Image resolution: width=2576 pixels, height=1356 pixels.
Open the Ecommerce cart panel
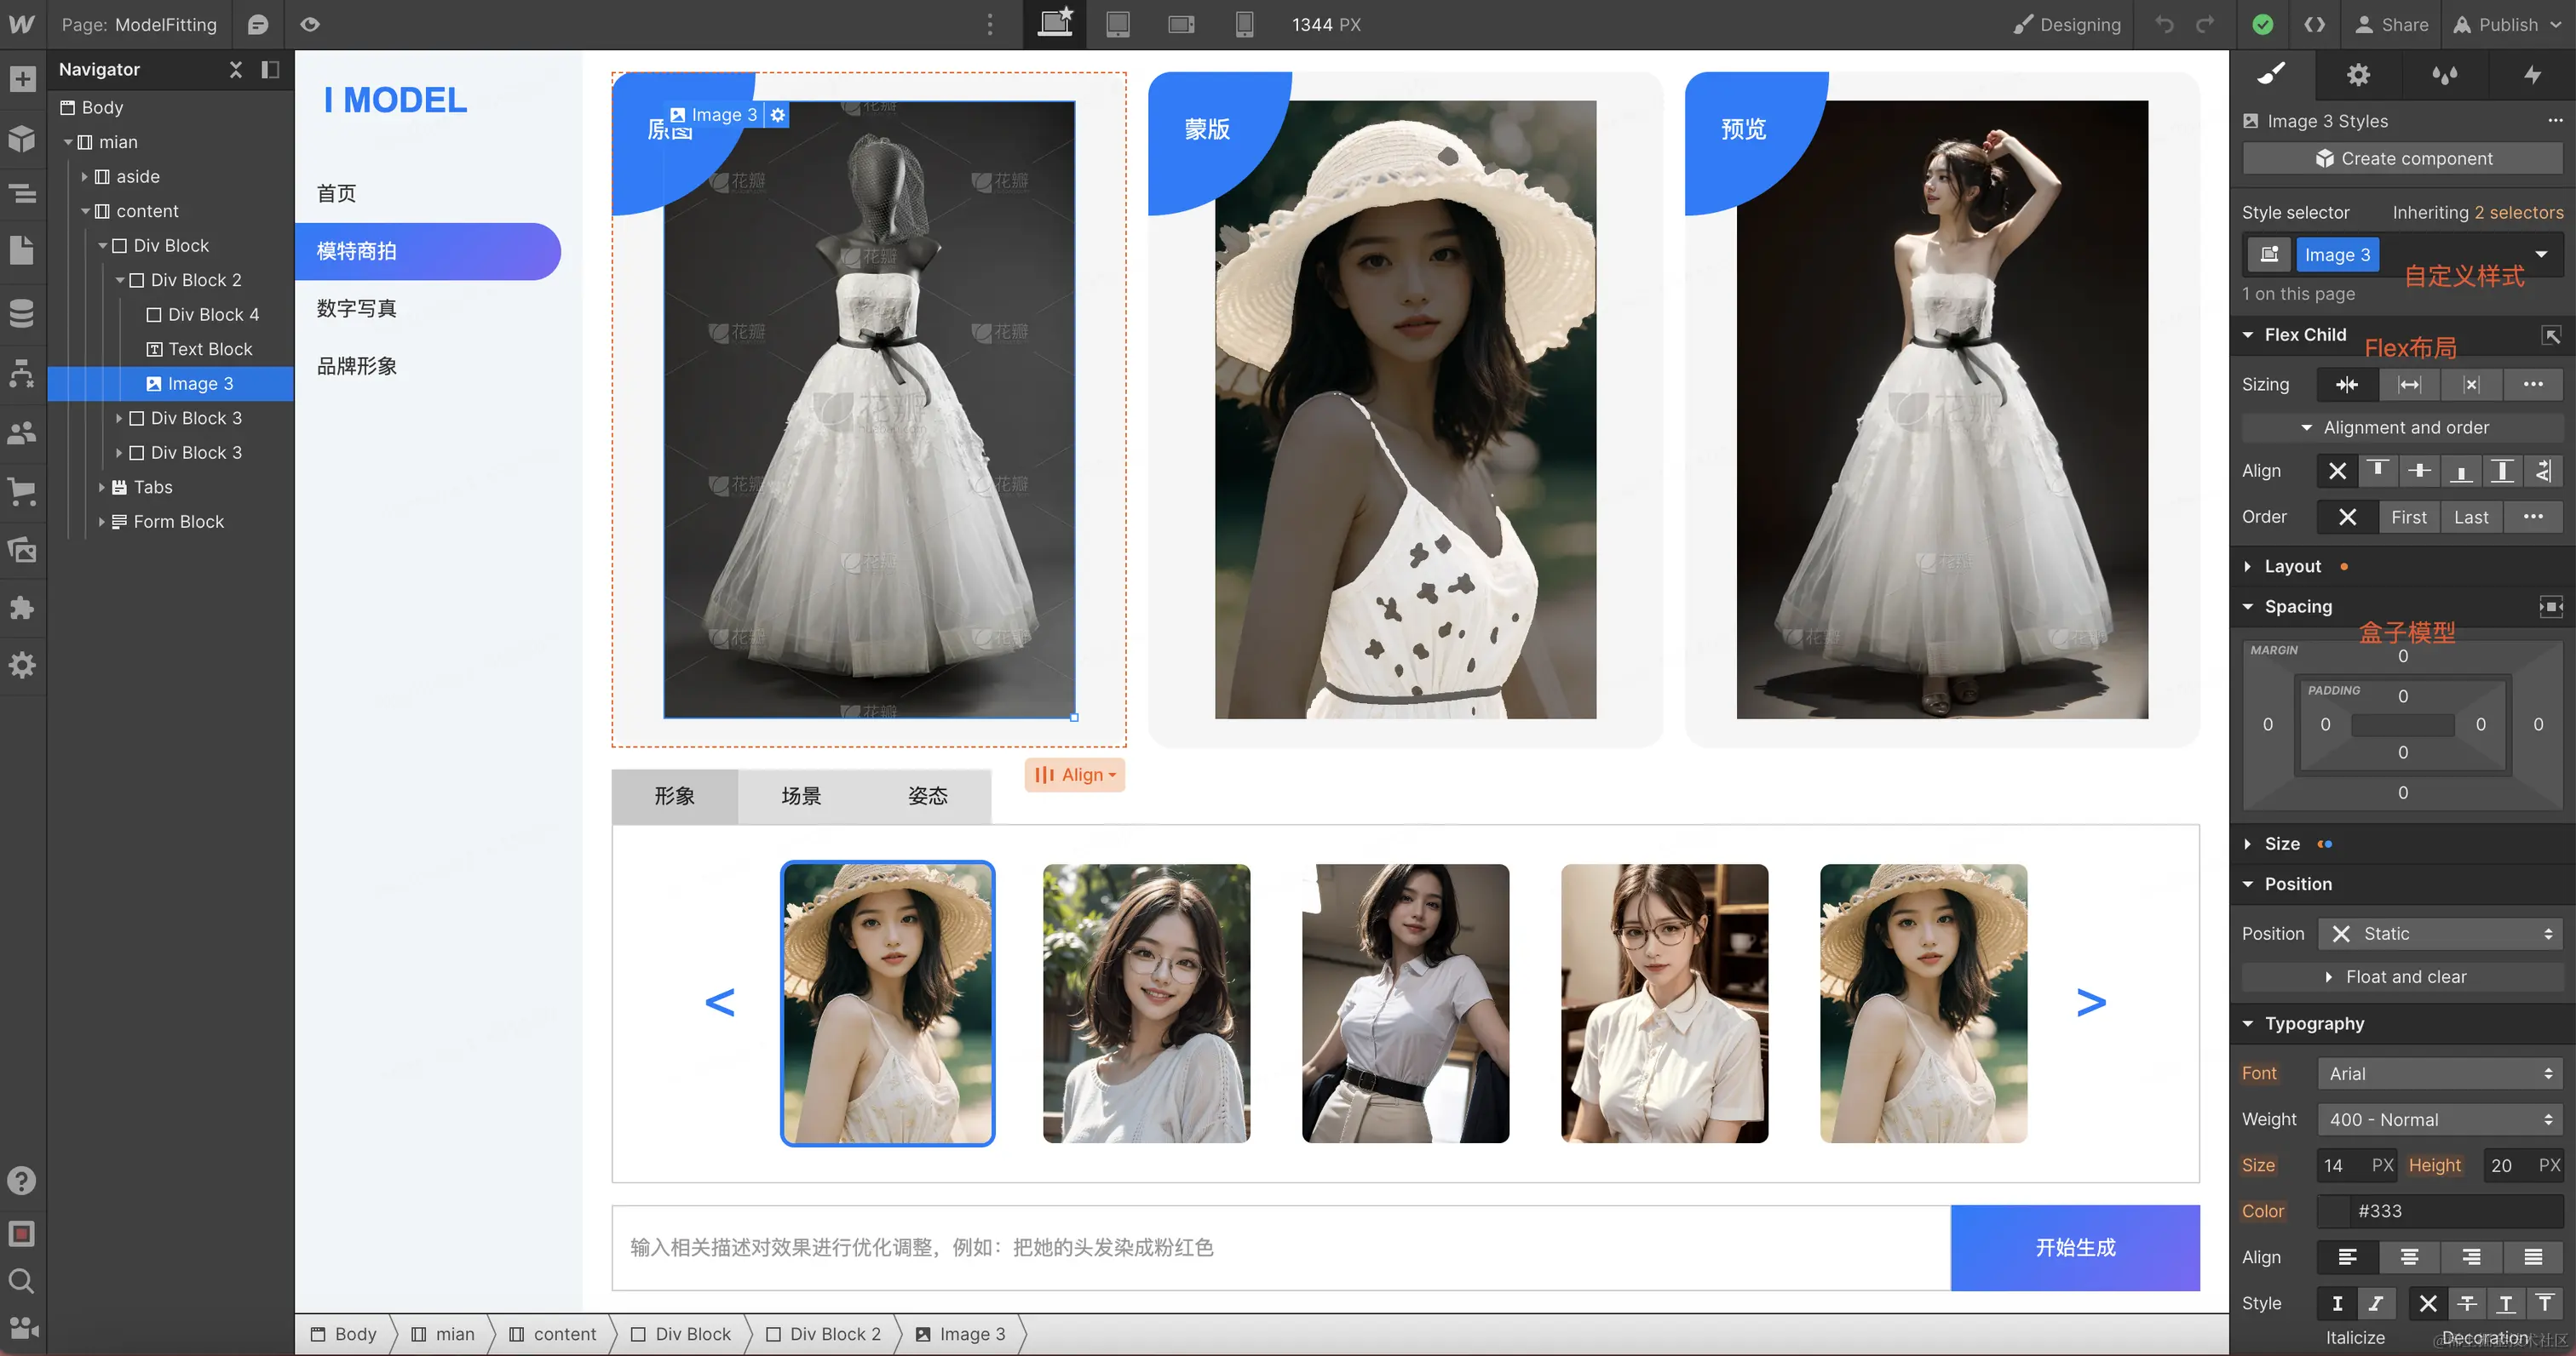tap(22, 490)
